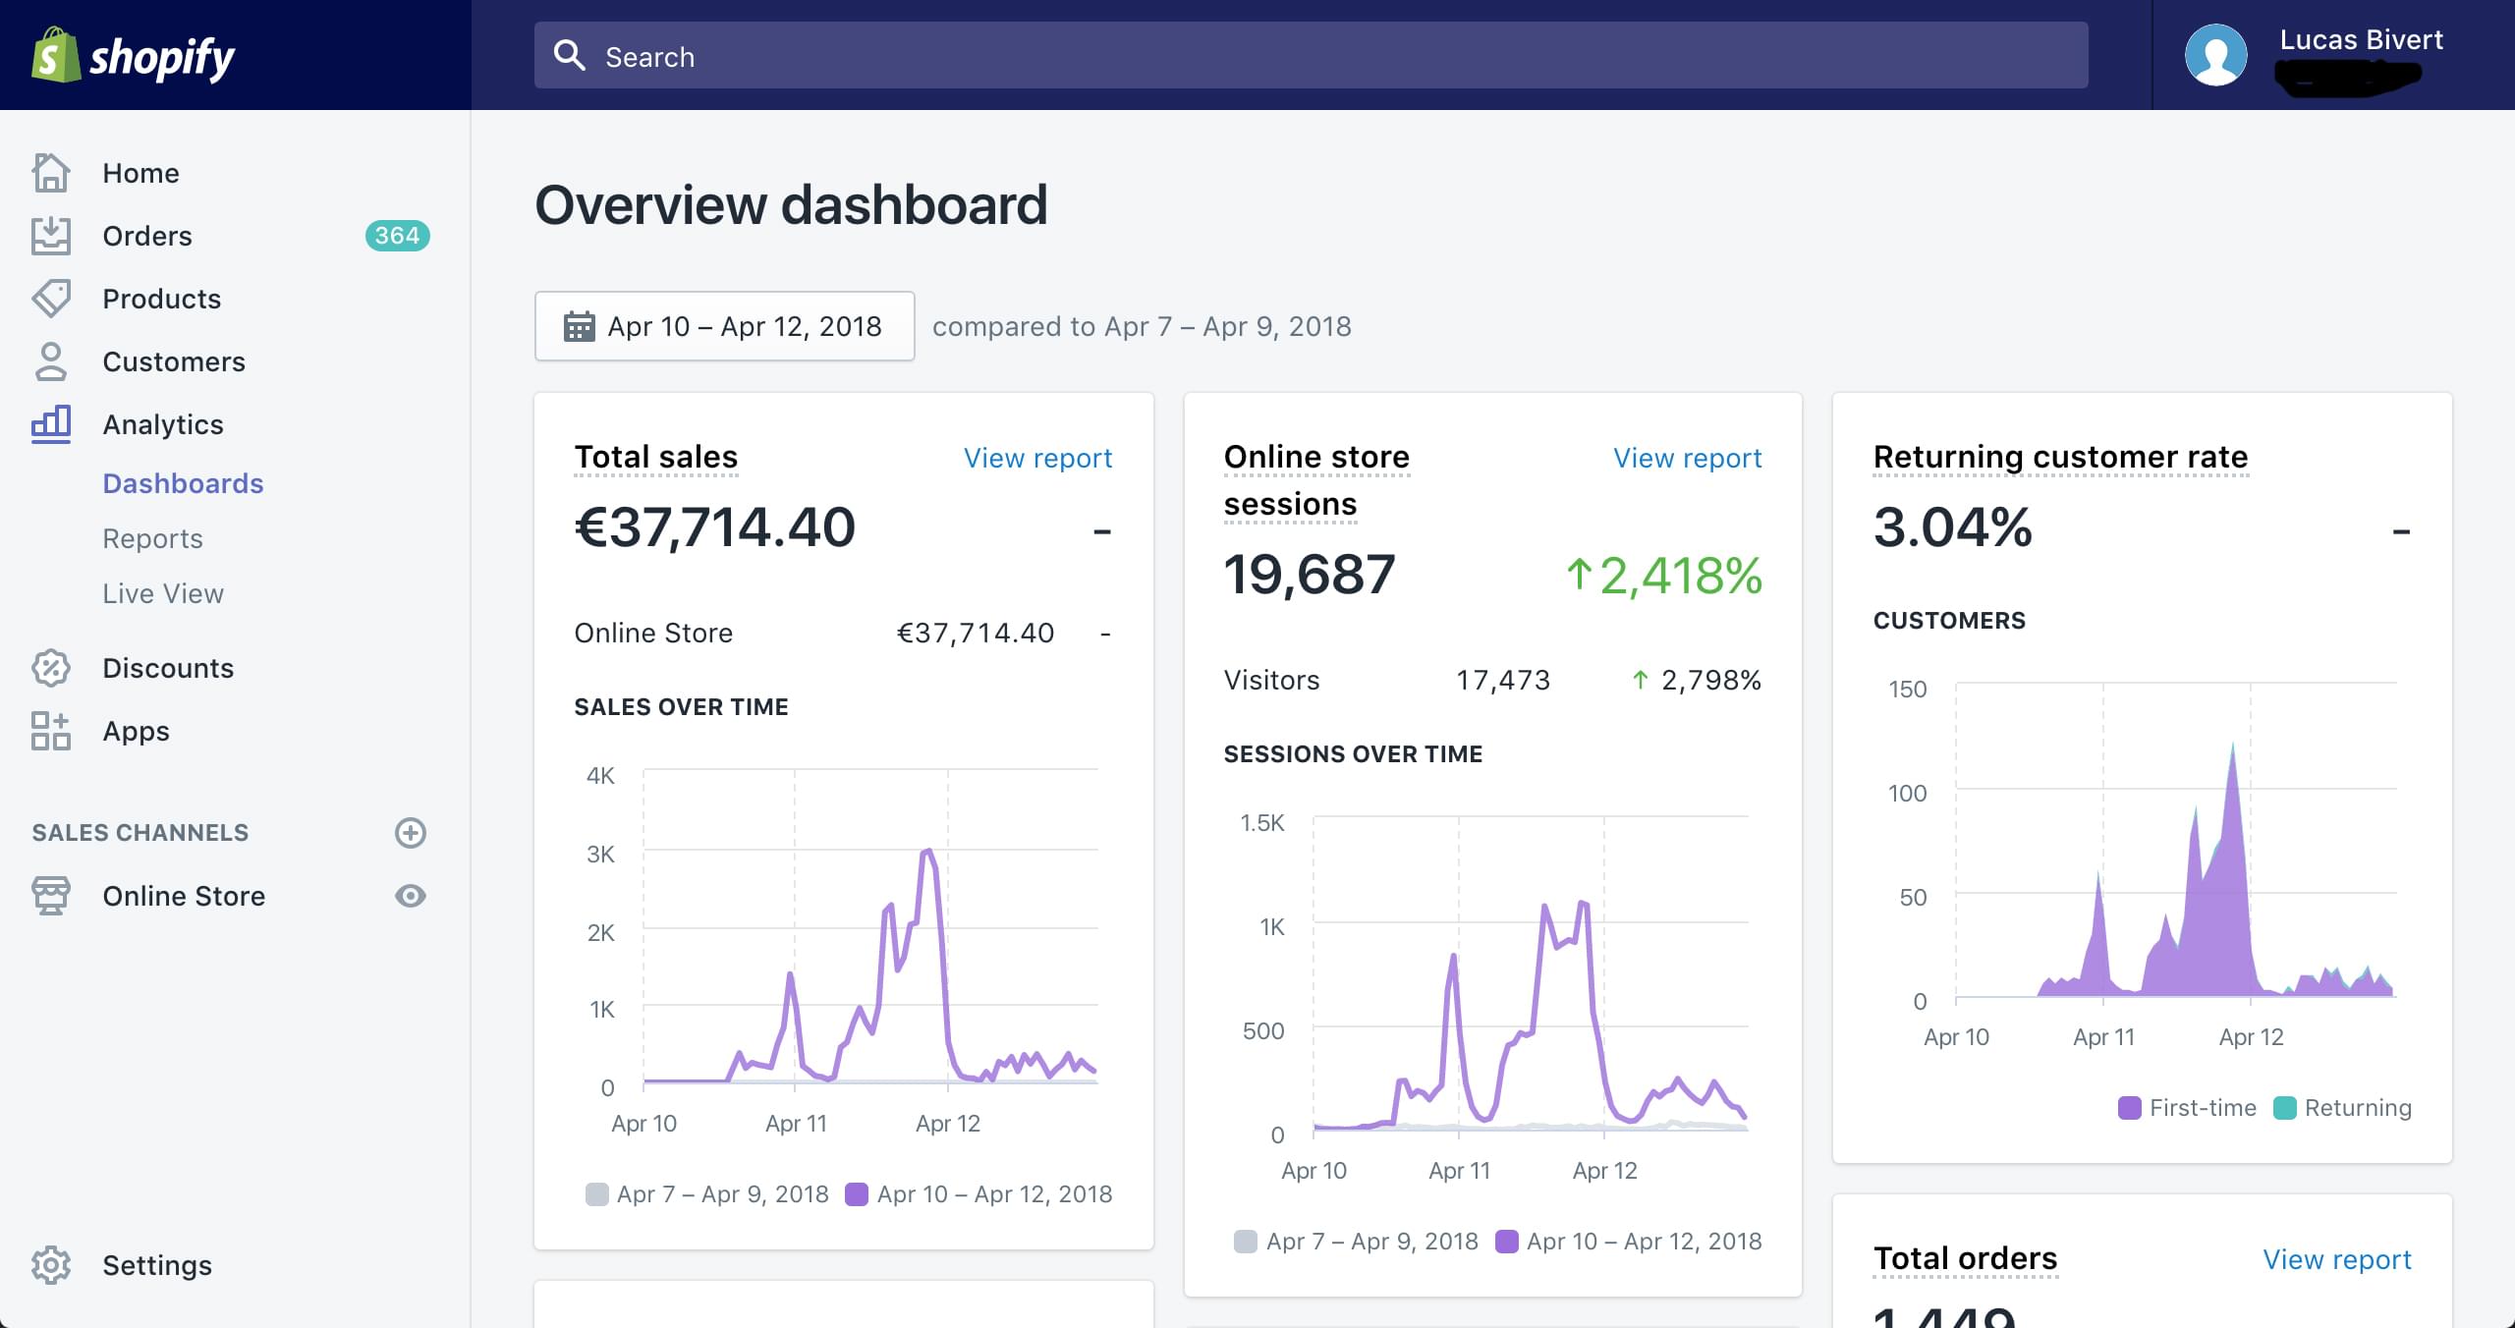Click the purple legend swatch in sales chart
This screenshot has height=1328, width=2515.
click(x=857, y=1193)
